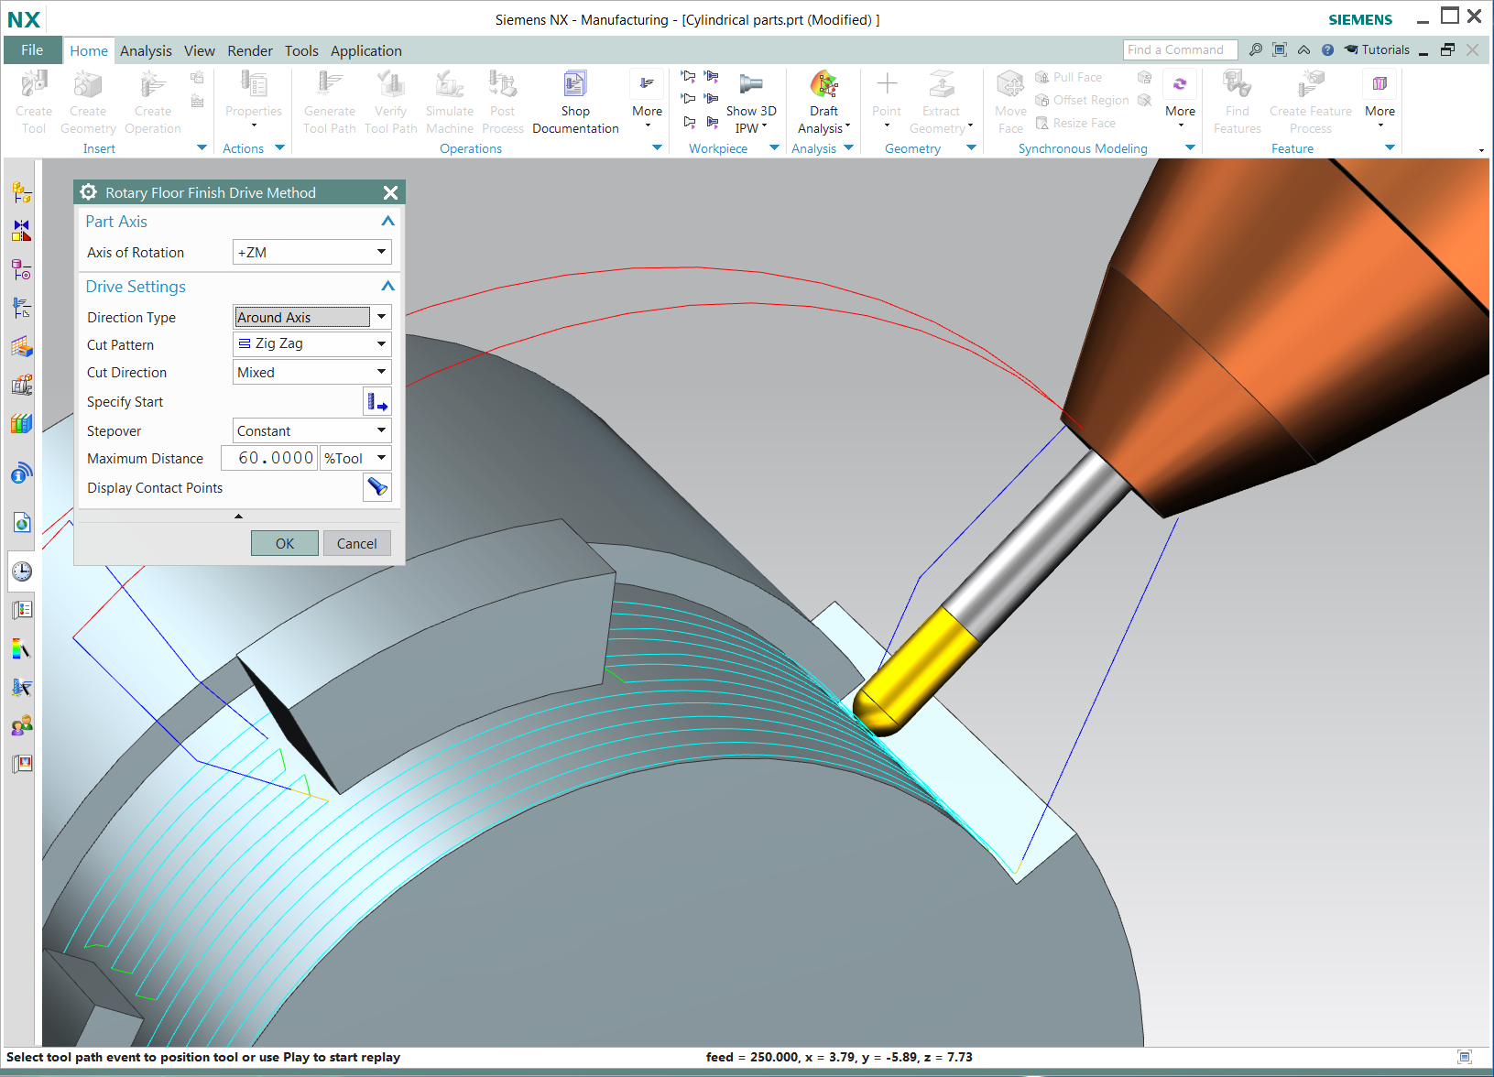Click Display Contact Points flashlight icon
1494x1077 pixels.
tap(377, 487)
